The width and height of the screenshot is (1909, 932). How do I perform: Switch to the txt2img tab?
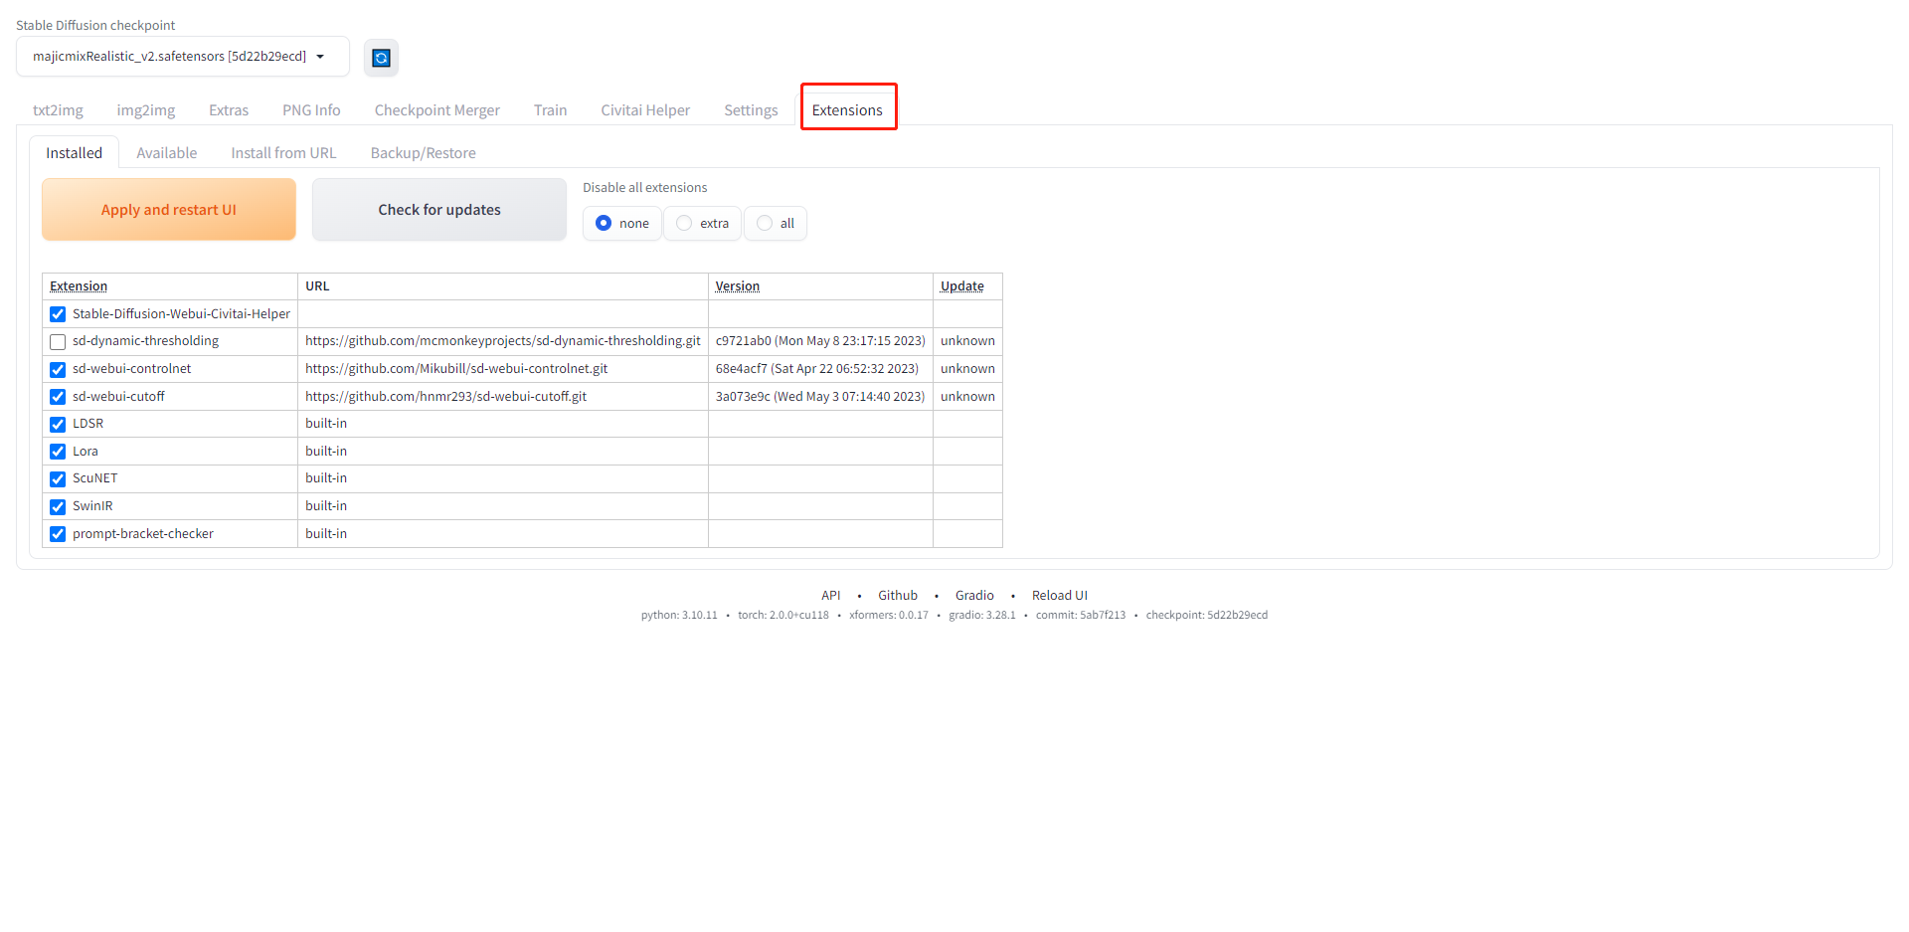coord(58,110)
